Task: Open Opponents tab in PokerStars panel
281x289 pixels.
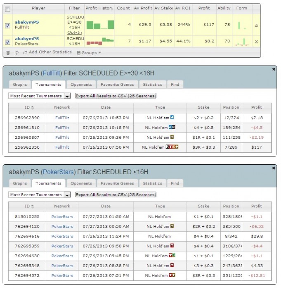Action: tap(81, 183)
